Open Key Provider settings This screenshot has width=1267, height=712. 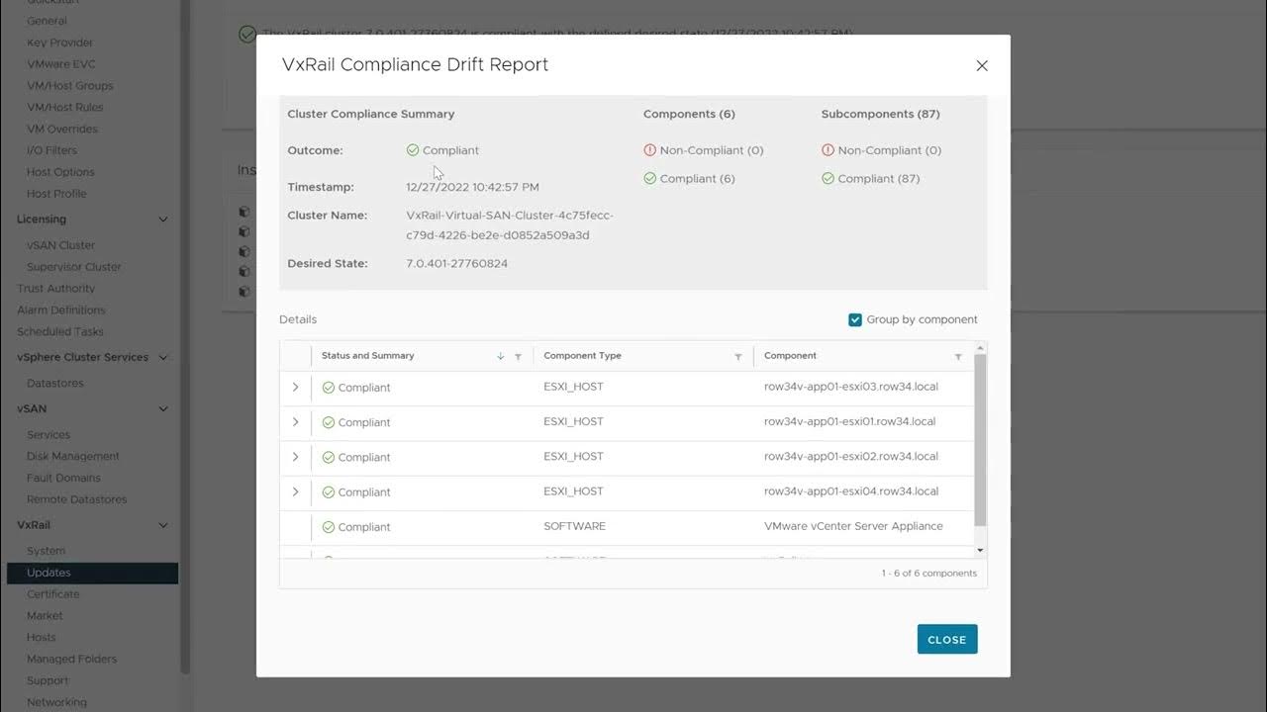pos(60,43)
